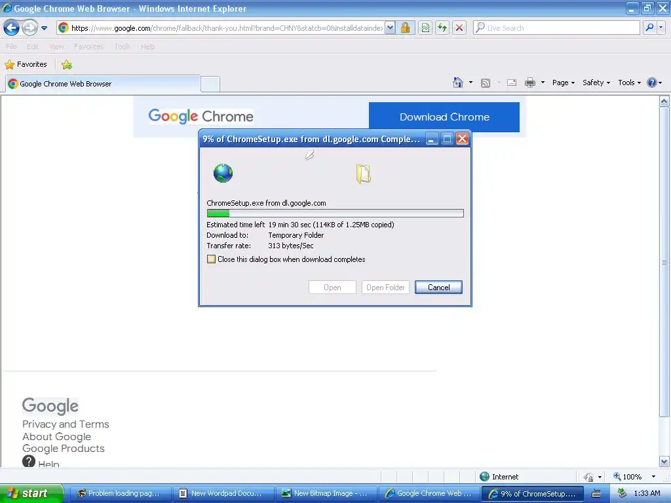Open the Edit menu
Screen dimensions: 671x503
point(33,47)
